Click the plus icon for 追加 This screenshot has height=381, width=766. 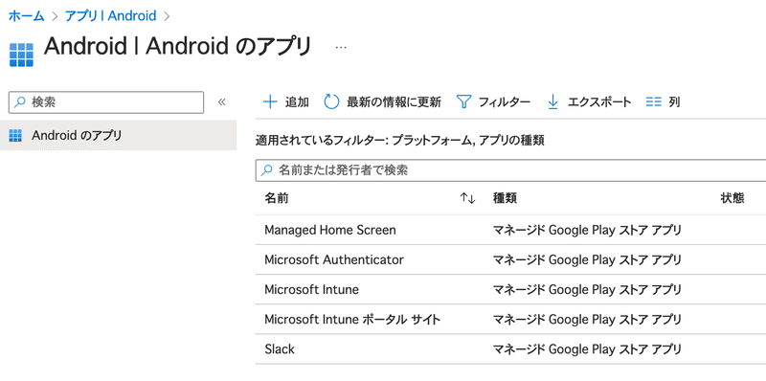270,102
